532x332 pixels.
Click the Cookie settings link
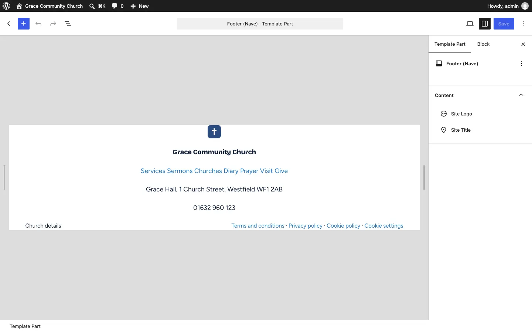(x=384, y=226)
